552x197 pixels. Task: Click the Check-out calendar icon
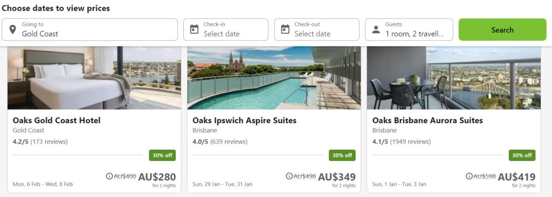(285, 29)
